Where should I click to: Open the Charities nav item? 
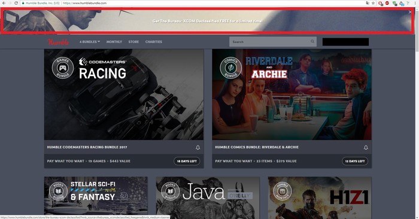tap(154, 42)
